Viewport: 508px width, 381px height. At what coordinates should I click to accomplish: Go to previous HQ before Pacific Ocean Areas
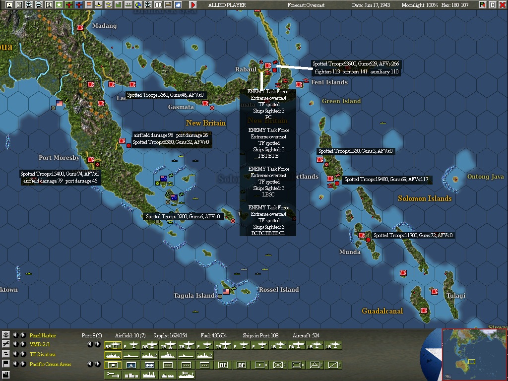16,365
